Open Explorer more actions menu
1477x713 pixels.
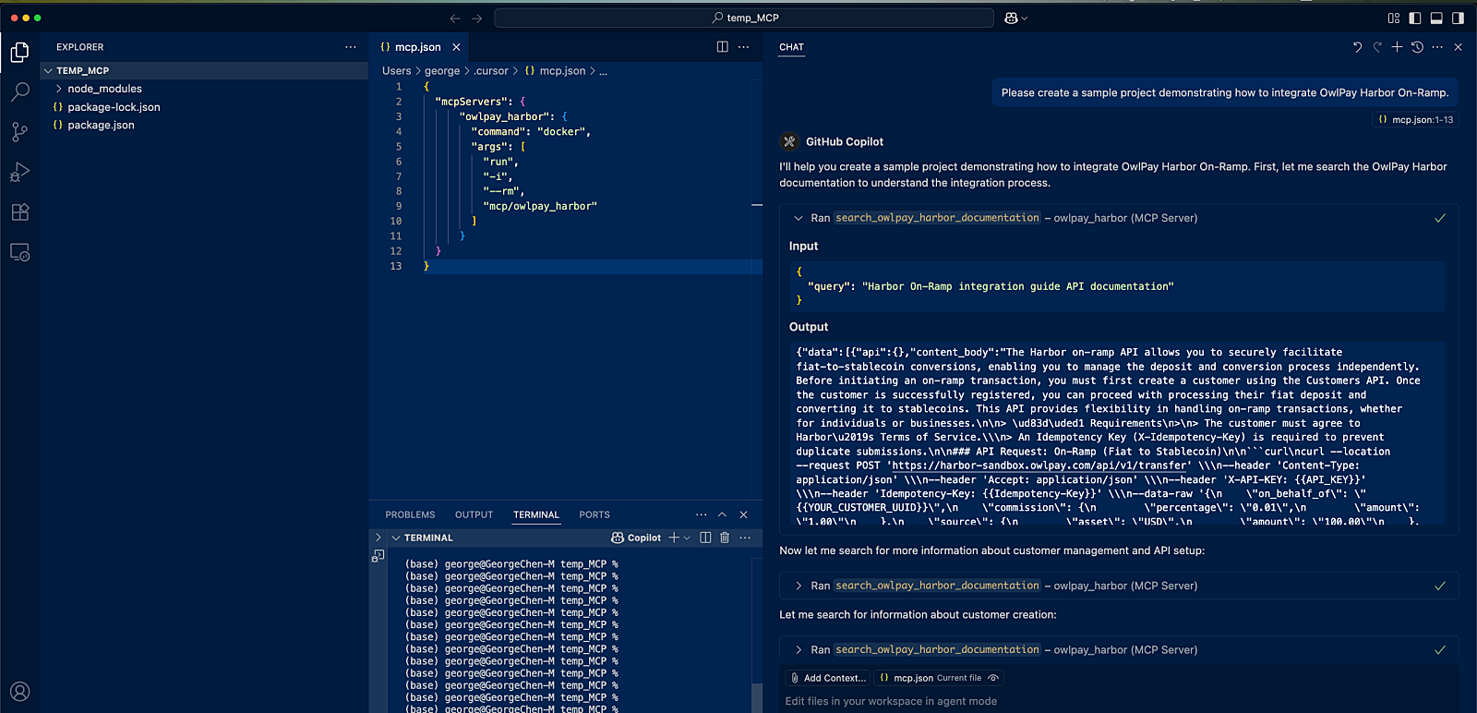click(351, 47)
